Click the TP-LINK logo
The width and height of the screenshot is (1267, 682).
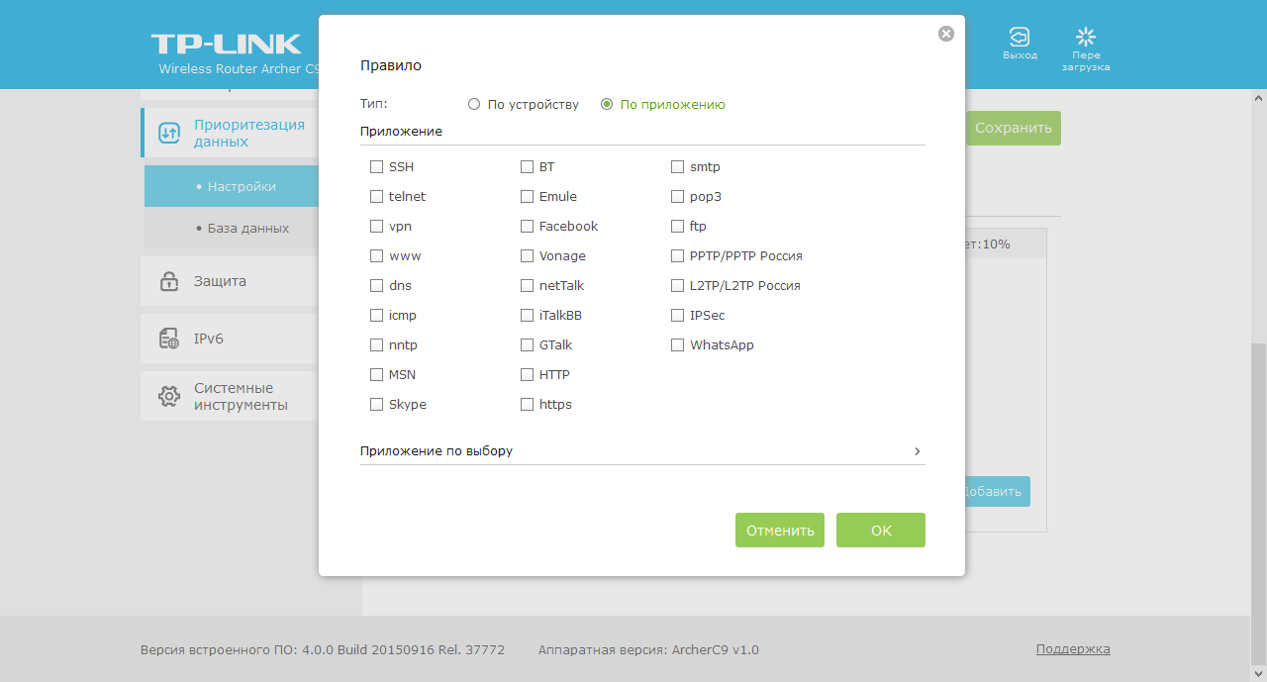[x=226, y=44]
